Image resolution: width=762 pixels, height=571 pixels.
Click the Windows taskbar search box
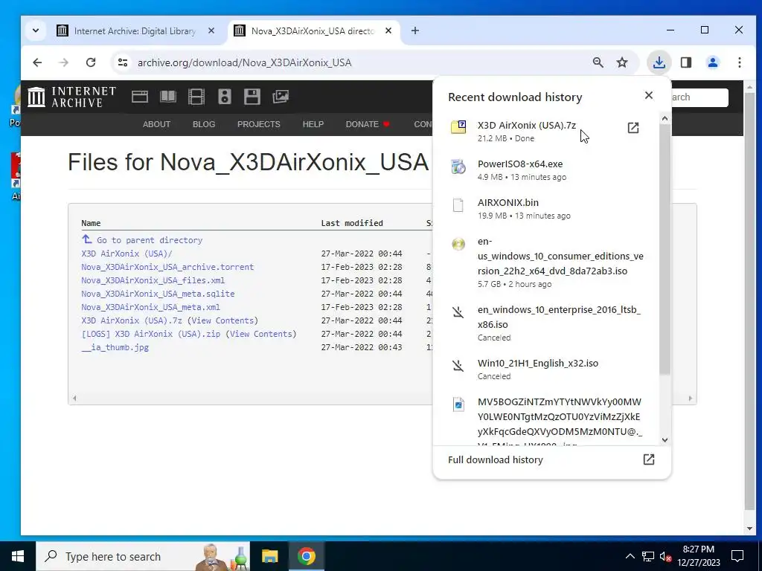(144, 556)
